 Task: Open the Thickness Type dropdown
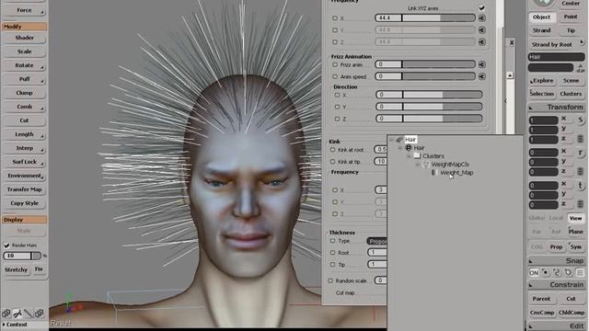(376, 241)
